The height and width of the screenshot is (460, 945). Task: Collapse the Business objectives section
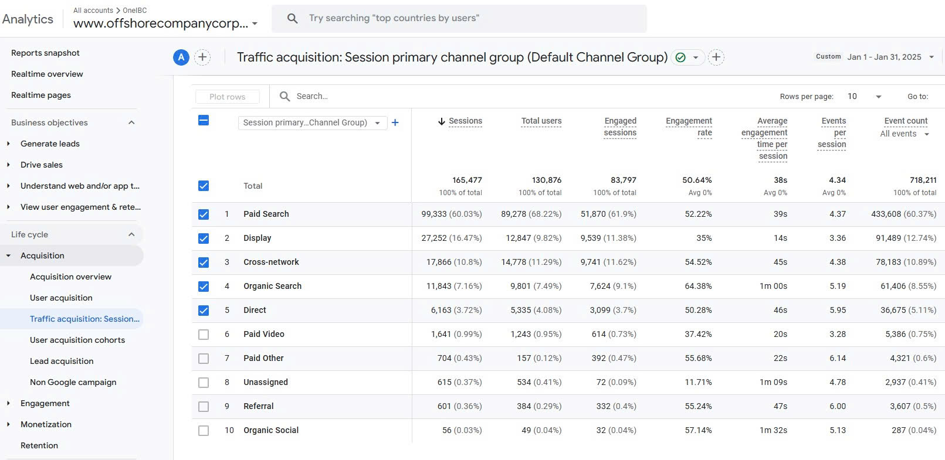tap(131, 122)
